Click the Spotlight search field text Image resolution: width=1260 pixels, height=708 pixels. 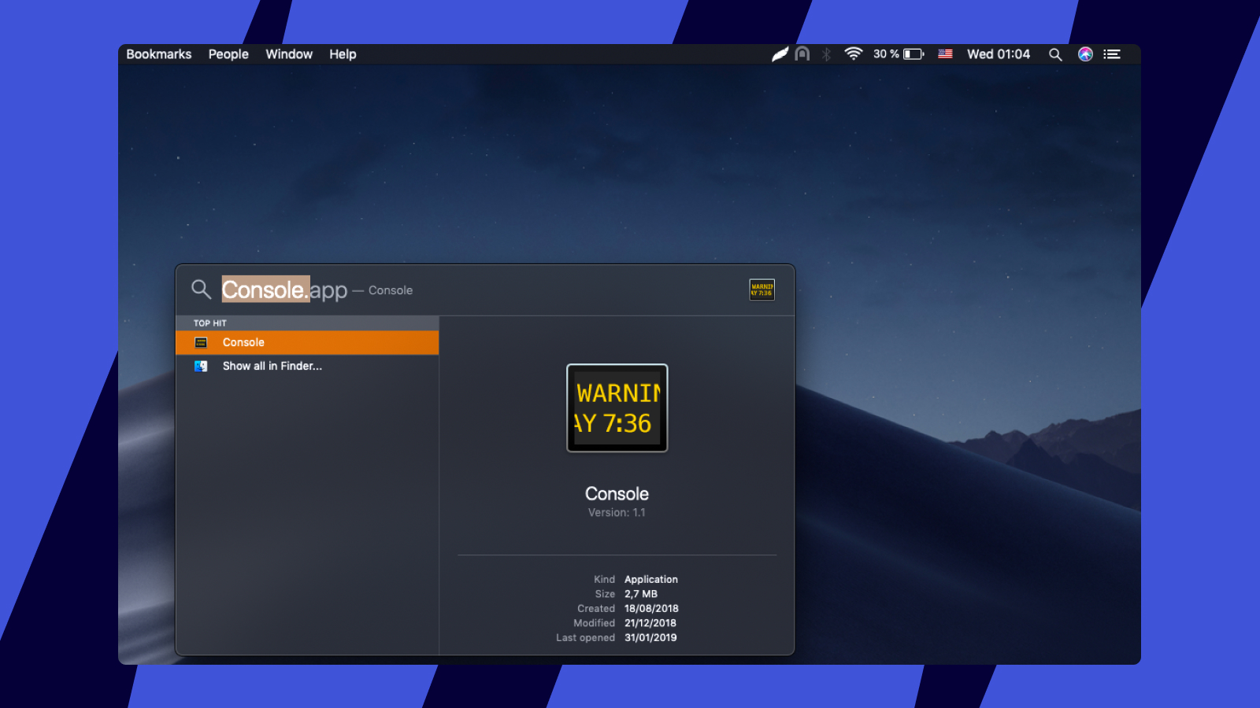[284, 289]
